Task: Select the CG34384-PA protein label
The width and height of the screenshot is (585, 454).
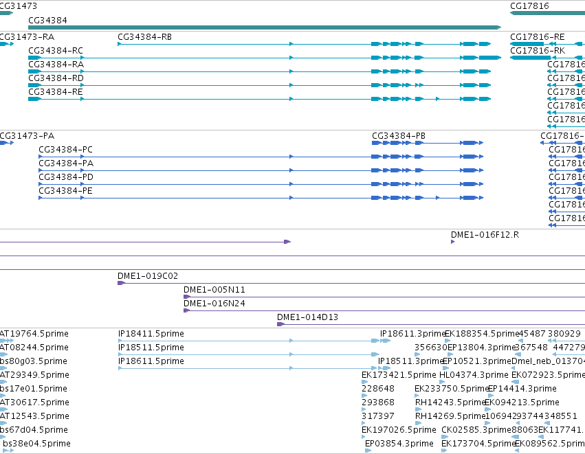Action: 66,163
